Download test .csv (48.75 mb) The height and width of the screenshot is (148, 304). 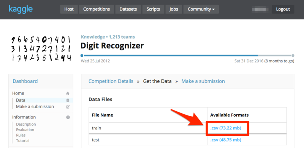click(x=226, y=140)
